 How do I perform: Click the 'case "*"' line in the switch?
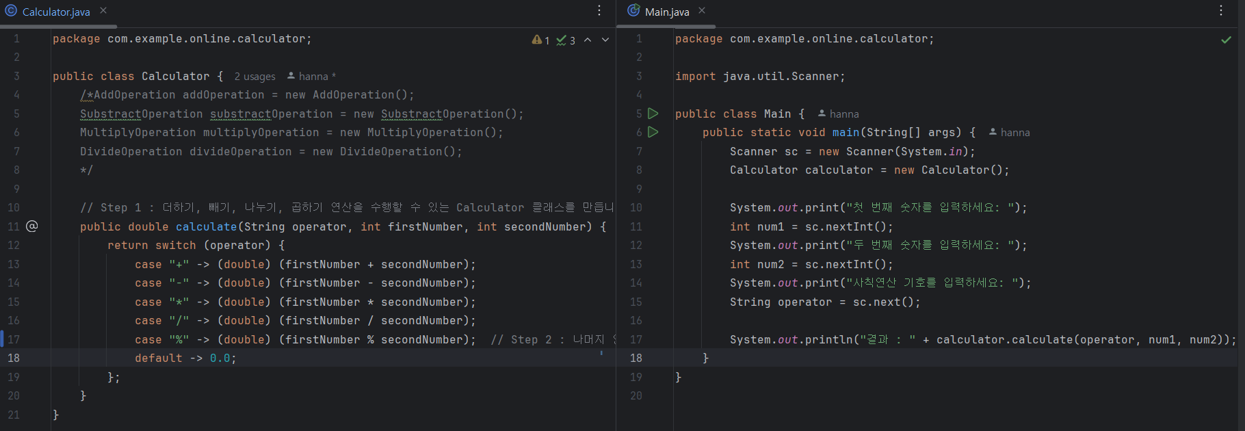[x=305, y=302]
